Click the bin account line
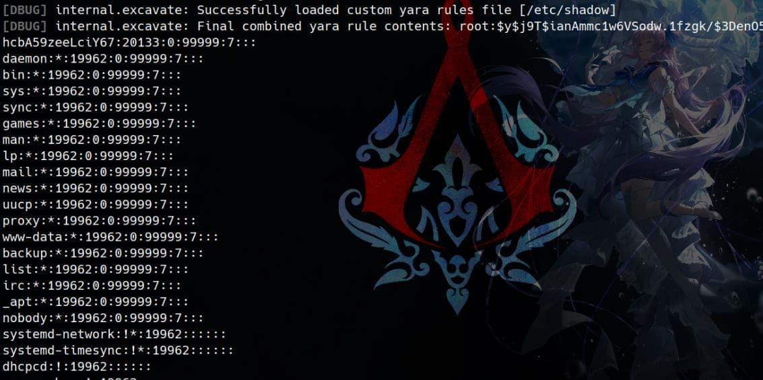Screen dimensions: 763x380 pos(92,75)
